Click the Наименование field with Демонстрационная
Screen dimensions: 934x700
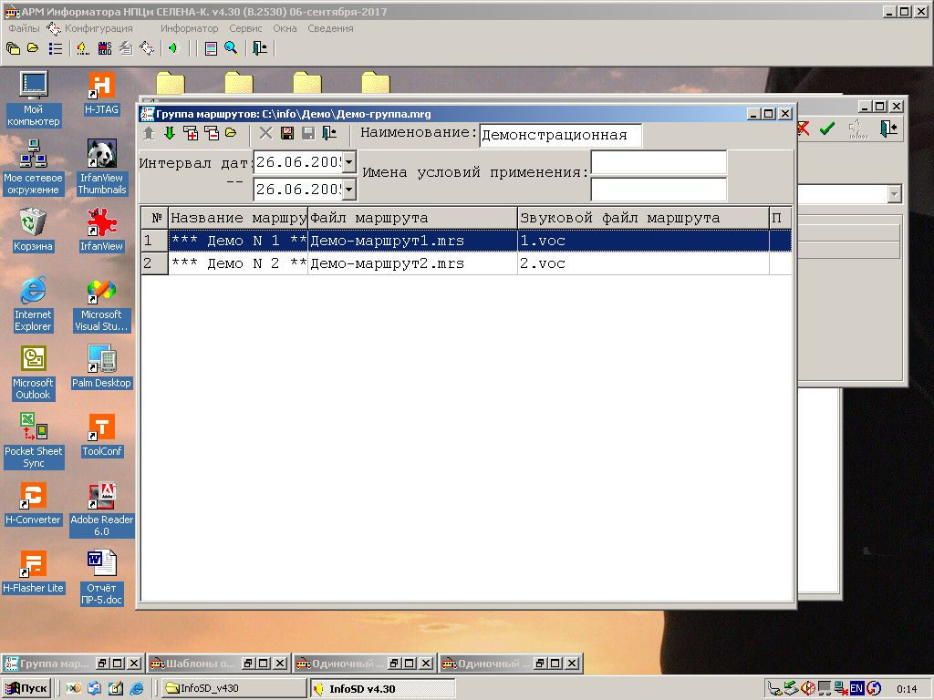(x=561, y=135)
